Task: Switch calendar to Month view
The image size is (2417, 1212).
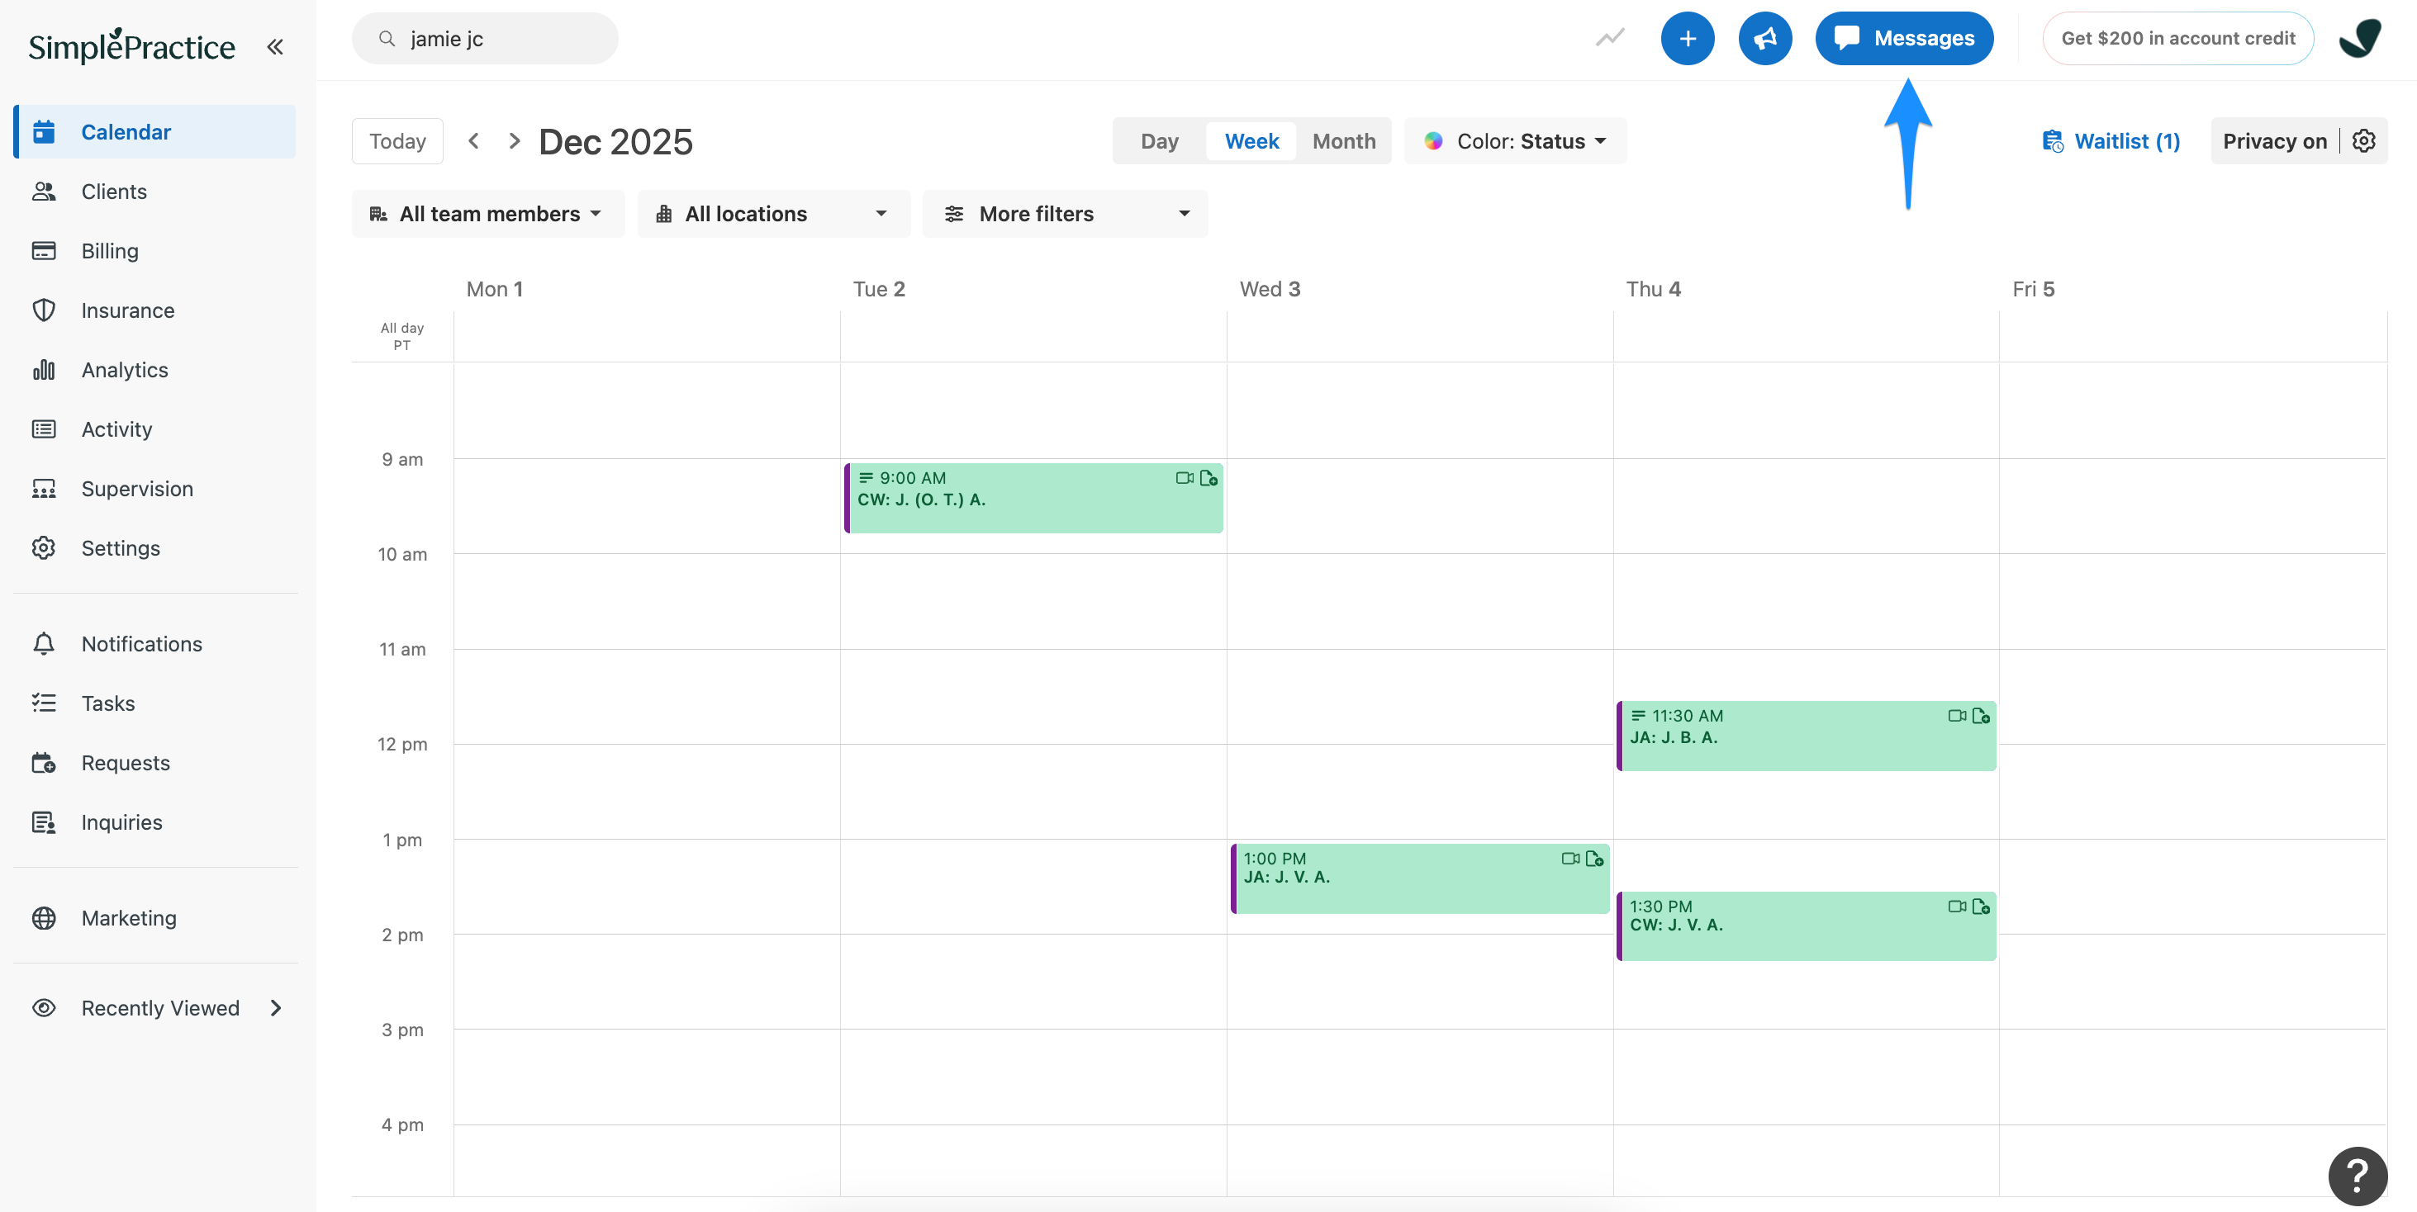Action: pos(1344,140)
